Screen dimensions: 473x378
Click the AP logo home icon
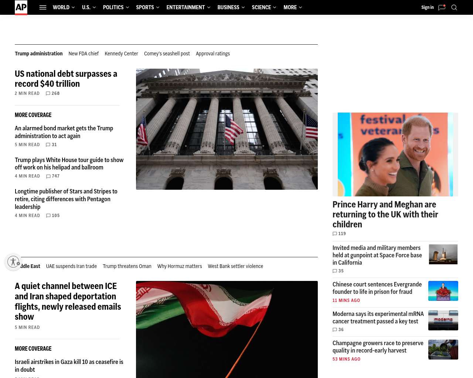pyautogui.click(x=21, y=7)
